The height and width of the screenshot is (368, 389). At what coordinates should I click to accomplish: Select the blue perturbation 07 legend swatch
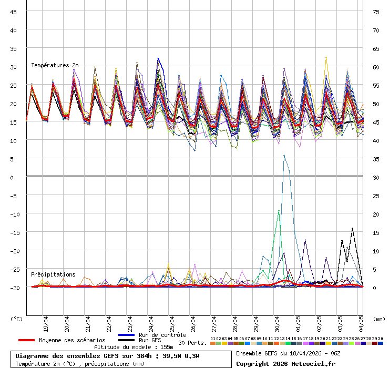pos(247,343)
